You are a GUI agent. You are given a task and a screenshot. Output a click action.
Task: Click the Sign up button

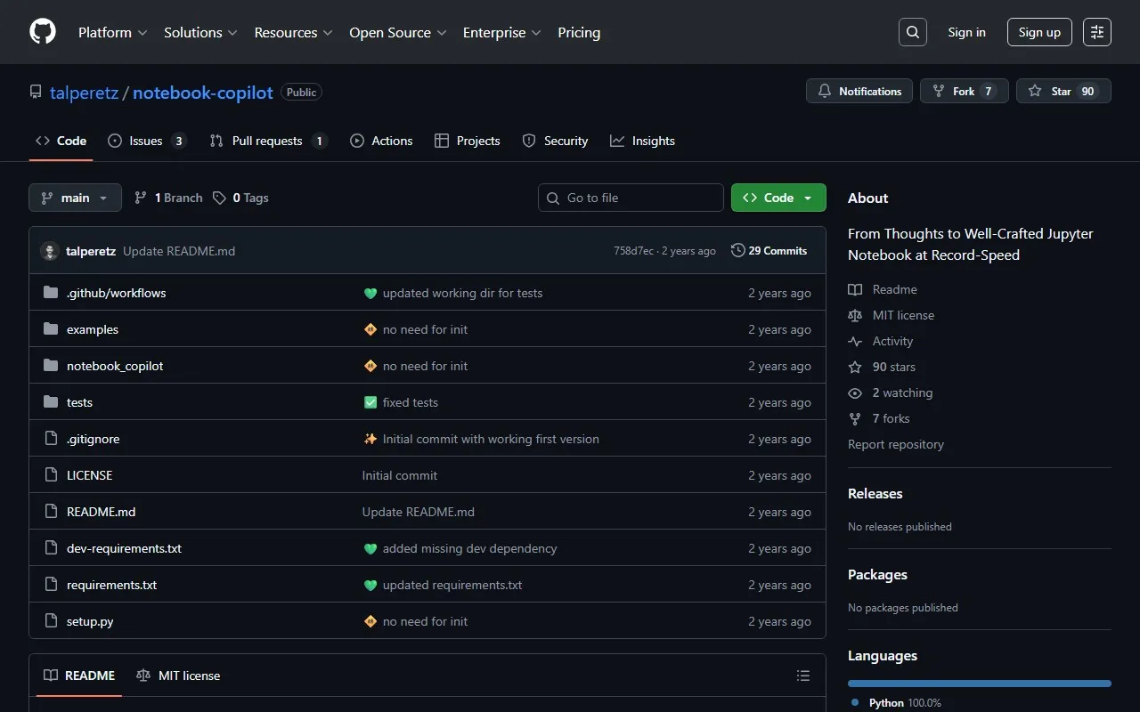pyautogui.click(x=1039, y=32)
